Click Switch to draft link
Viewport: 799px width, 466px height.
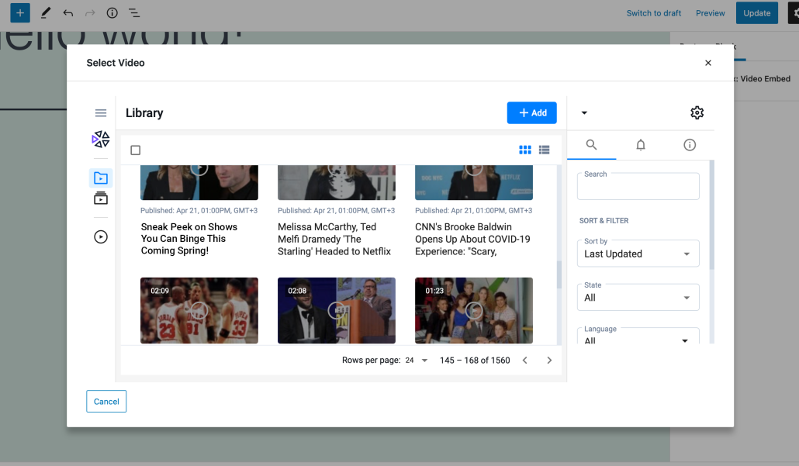(654, 13)
